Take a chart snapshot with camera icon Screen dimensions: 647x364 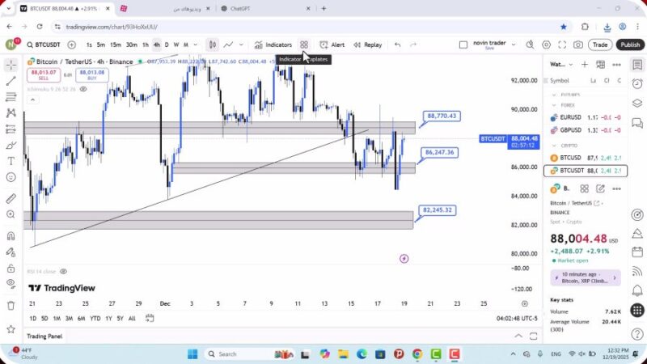[578, 45]
